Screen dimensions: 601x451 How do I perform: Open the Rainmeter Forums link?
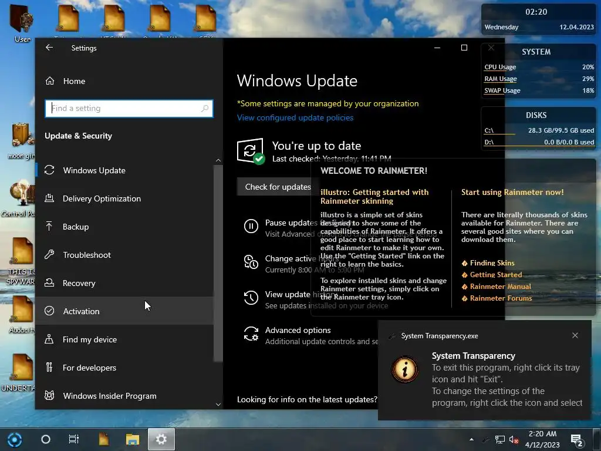[501, 298]
